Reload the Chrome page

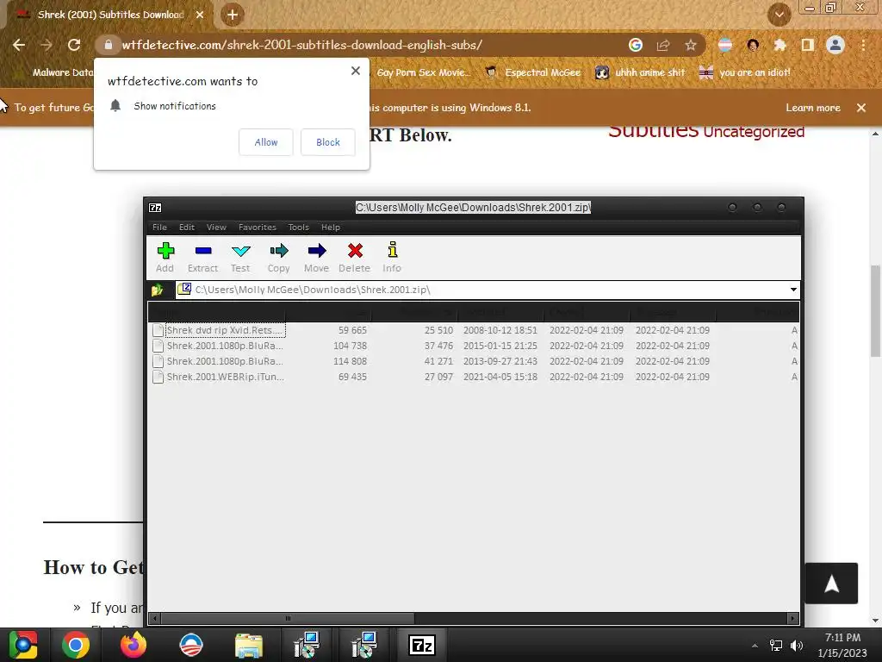click(x=74, y=45)
